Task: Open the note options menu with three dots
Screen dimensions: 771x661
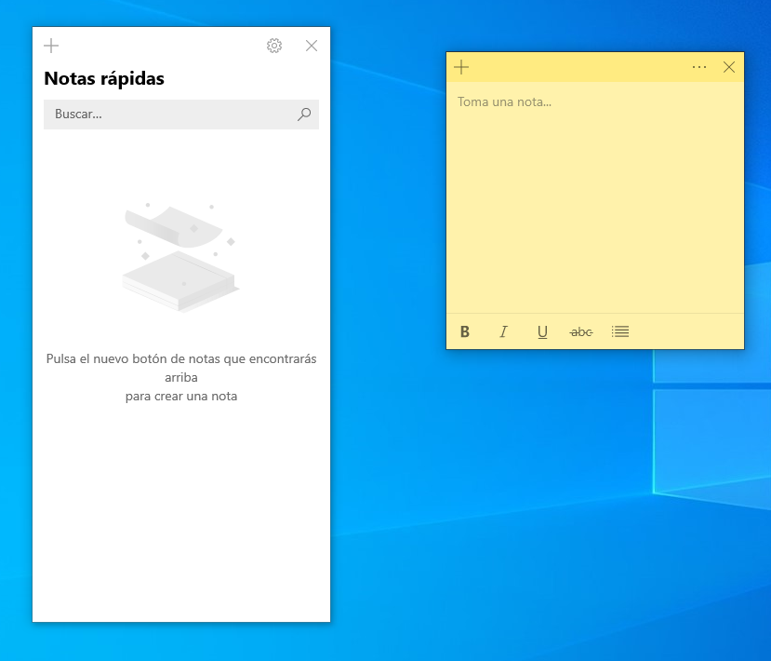Action: pos(699,67)
